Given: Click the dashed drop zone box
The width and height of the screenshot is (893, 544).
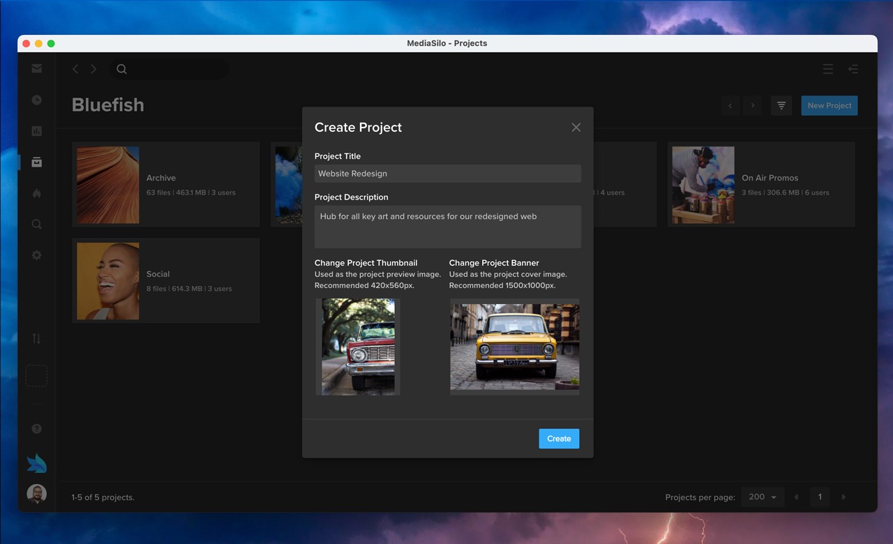Looking at the screenshot, I should [36, 376].
